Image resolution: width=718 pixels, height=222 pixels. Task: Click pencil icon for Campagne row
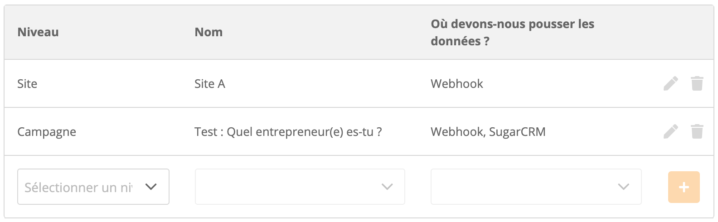pyautogui.click(x=671, y=131)
